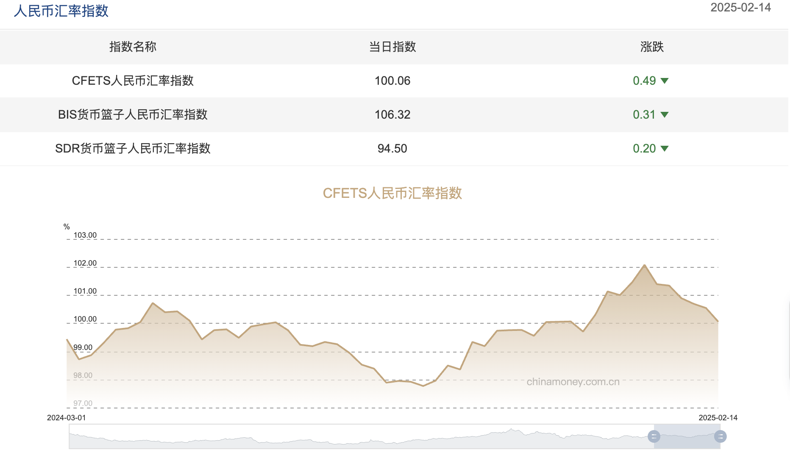This screenshot has width=790, height=472.
Task: Click the 2024-03-01 start date label
Action: point(66,417)
